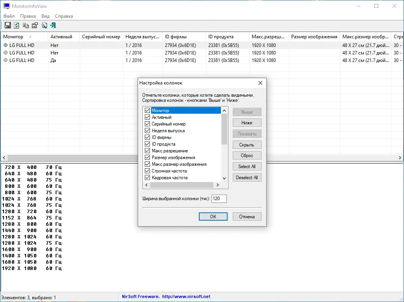
Task: Click the MonitorInfoView title bar app icon
Action: [x=6, y=6]
